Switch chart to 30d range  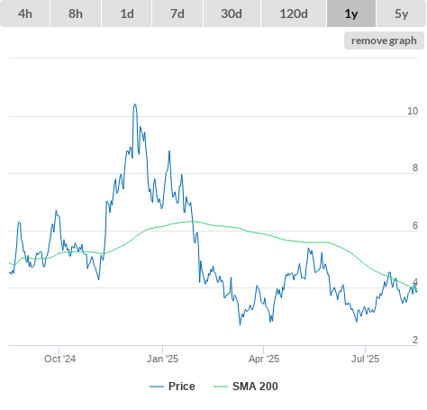[x=232, y=14]
